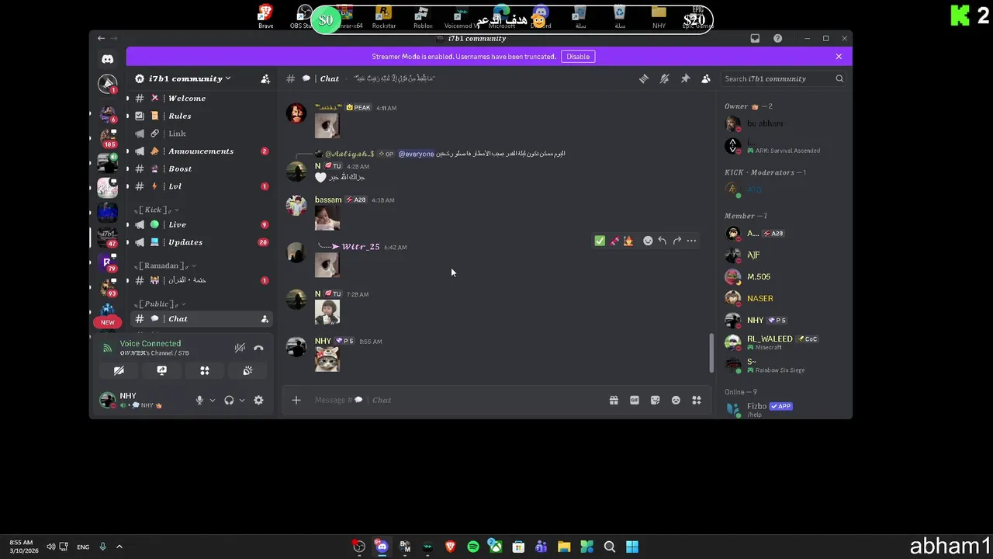The image size is (993, 559).
Task: Open the Updates channel
Action: [x=201, y=242]
